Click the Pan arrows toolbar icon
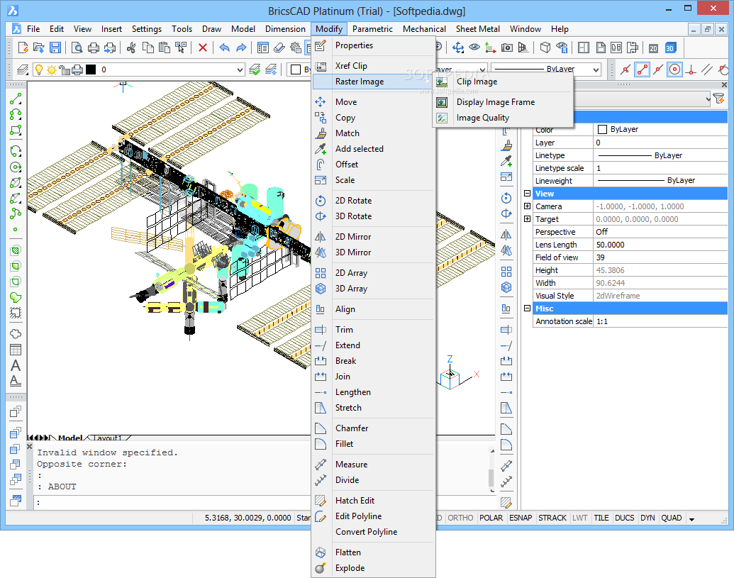Image resolution: width=734 pixels, height=578 pixels. 458,48
